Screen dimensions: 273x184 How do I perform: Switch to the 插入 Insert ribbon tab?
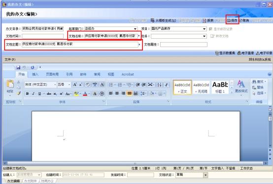(35, 74)
